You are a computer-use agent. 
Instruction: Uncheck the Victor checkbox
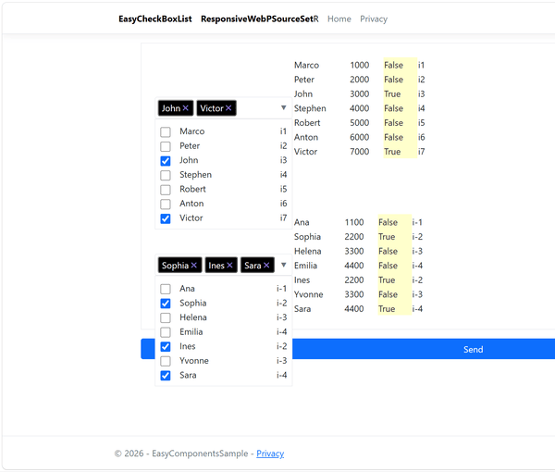pyautogui.click(x=166, y=218)
